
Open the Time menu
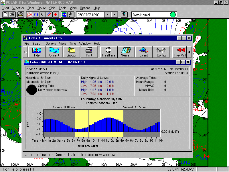click(73, 44)
